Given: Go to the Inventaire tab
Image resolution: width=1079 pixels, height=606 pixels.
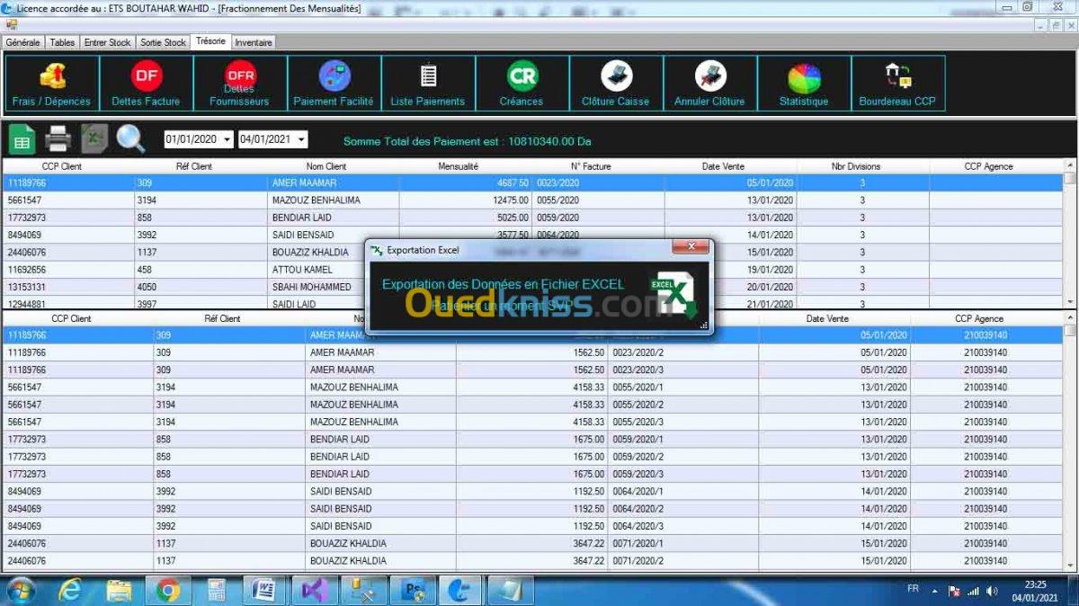Looking at the screenshot, I should (x=254, y=42).
